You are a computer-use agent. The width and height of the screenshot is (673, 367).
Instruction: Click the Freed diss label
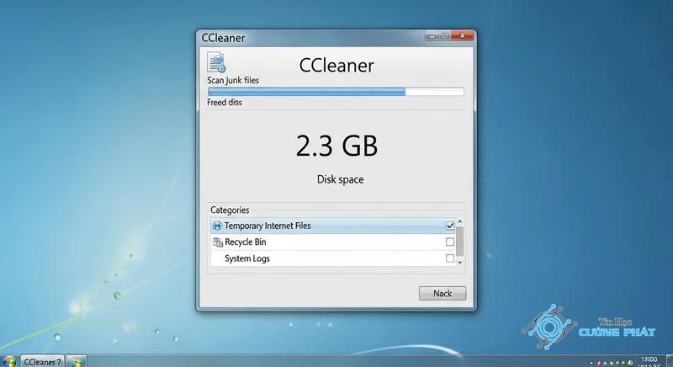[225, 103]
